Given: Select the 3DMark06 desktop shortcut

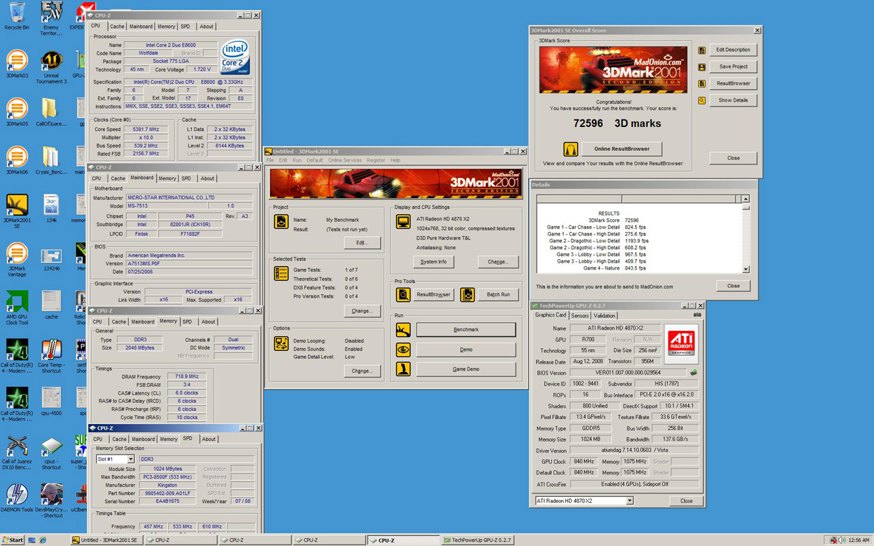Looking at the screenshot, I should tap(17, 160).
